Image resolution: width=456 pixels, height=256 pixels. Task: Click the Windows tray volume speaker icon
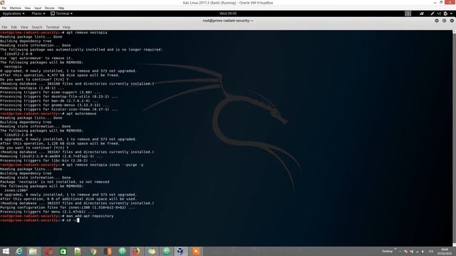[x=423, y=252]
